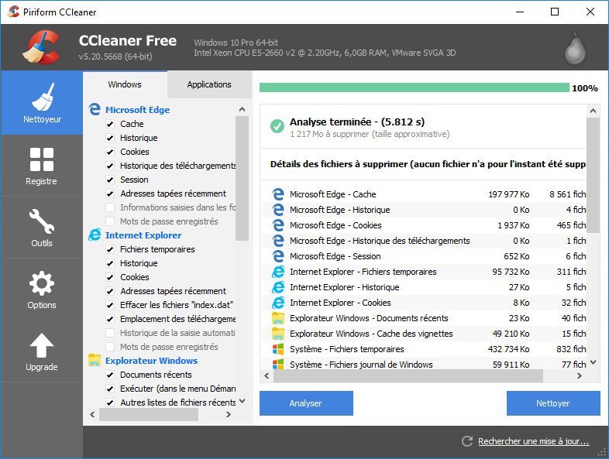Uncheck the Microsoft Edge Cache checkbox
This screenshot has width=609, height=459.
[110, 124]
